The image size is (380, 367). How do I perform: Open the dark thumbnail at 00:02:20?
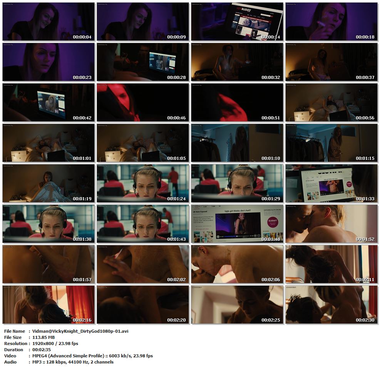click(143, 305)
